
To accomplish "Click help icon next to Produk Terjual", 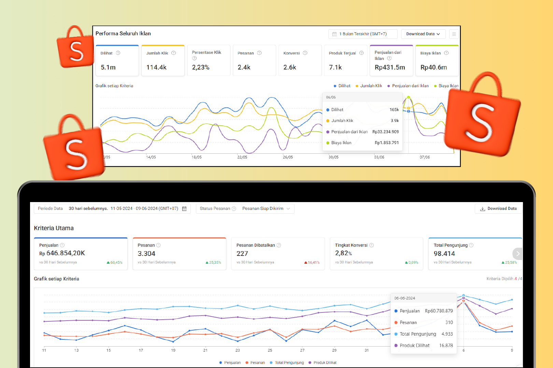I will 361,53.
